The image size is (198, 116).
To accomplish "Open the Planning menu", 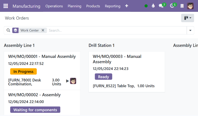I will tap(74, 6).
